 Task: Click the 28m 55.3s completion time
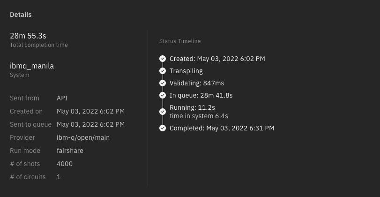[28, 36]
